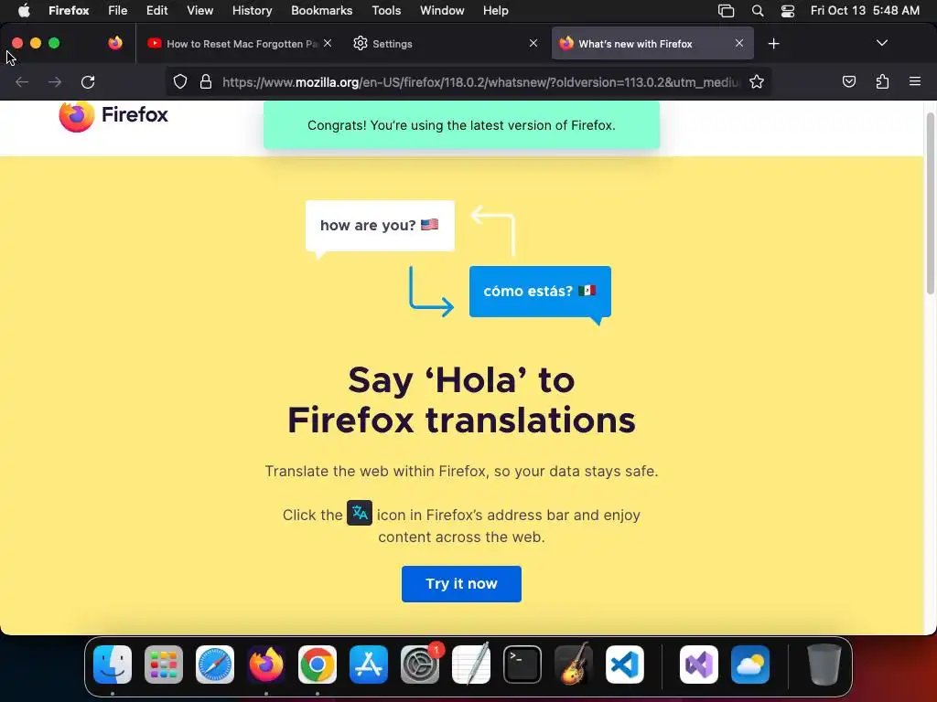937x702 pixels.
Task: Open Visual Studio from the Dock
Action: click(698, 665)
